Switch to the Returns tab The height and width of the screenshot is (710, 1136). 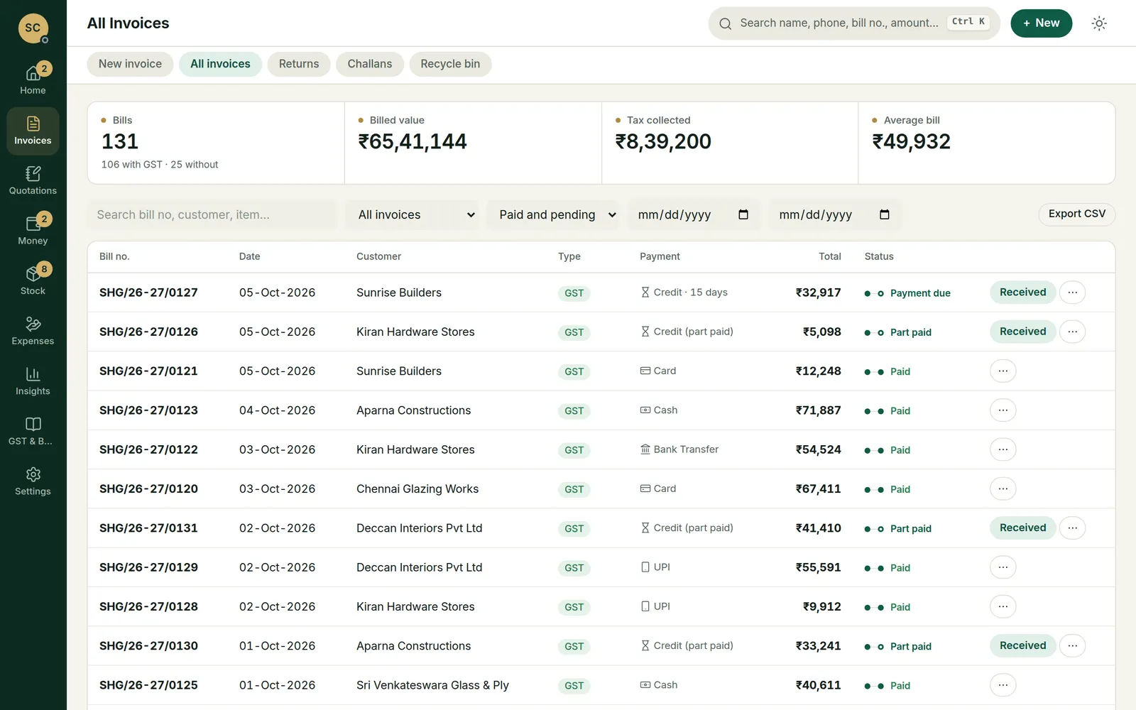[299, 64]
